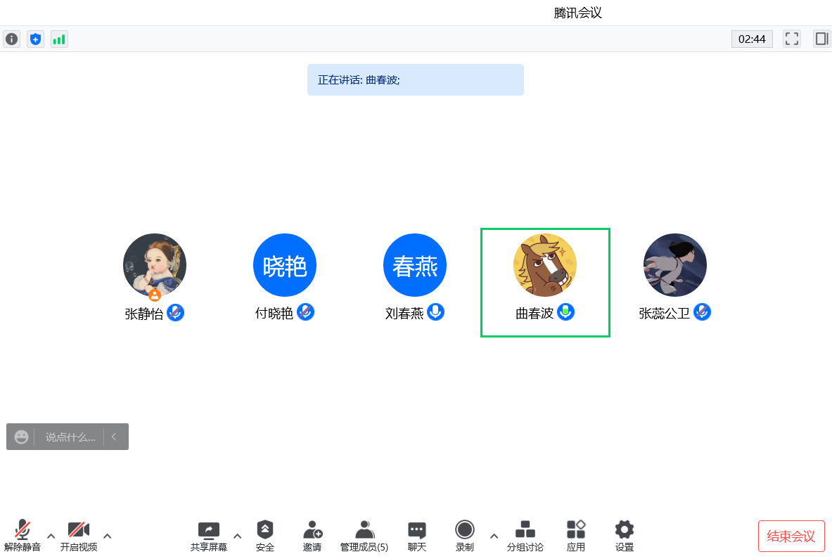This screenshot has width=832, height=559.
Task: Open Manage Members 管理成员(5)
Action: [364, 536]
